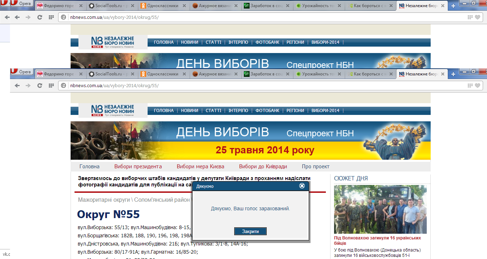Screen dimensions: 487x259
Task: Open a new tab with the plus in the lower window
Action: (453, 74)
